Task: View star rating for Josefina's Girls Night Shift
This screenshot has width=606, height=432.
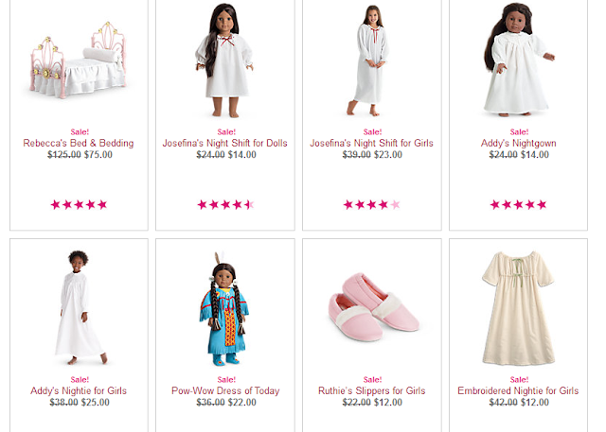Action: pyautogui.click(x=372, y=204)
